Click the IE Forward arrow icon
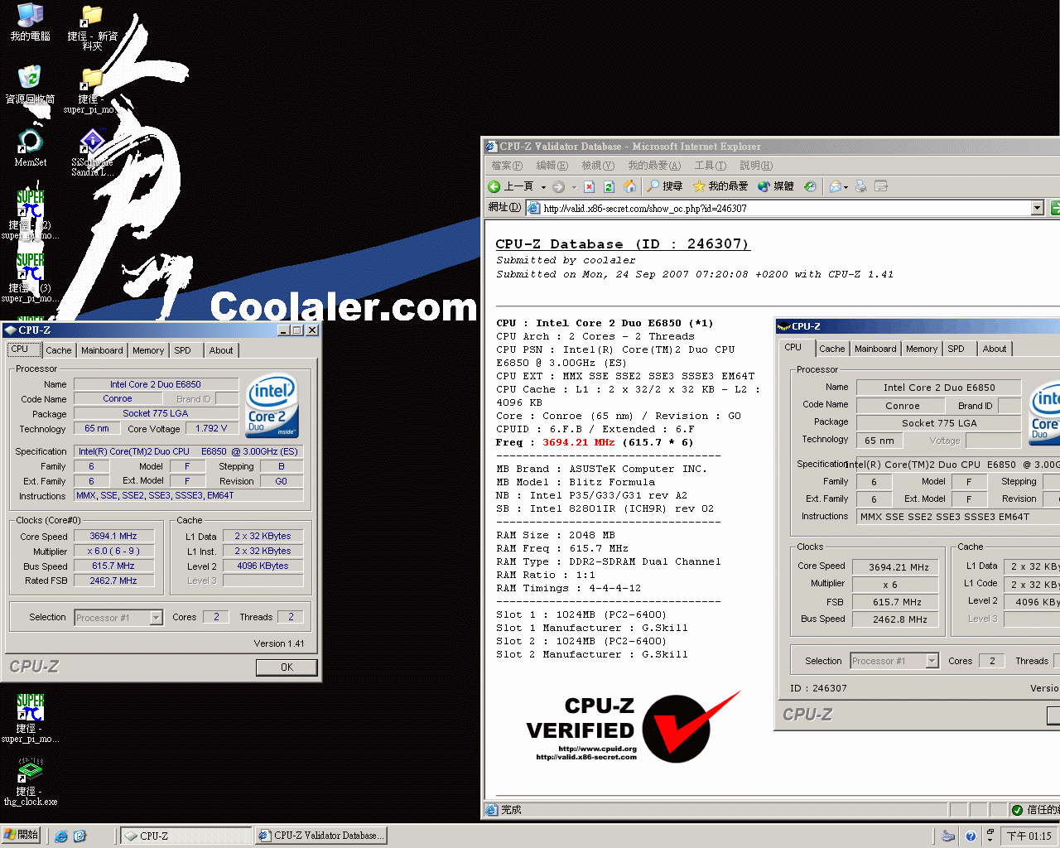 [x=559, y=186]
